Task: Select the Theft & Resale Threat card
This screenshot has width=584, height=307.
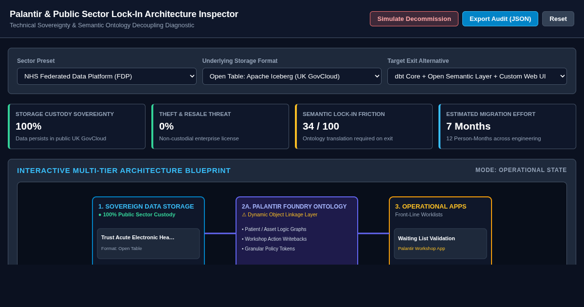Action: click(220, 126)
